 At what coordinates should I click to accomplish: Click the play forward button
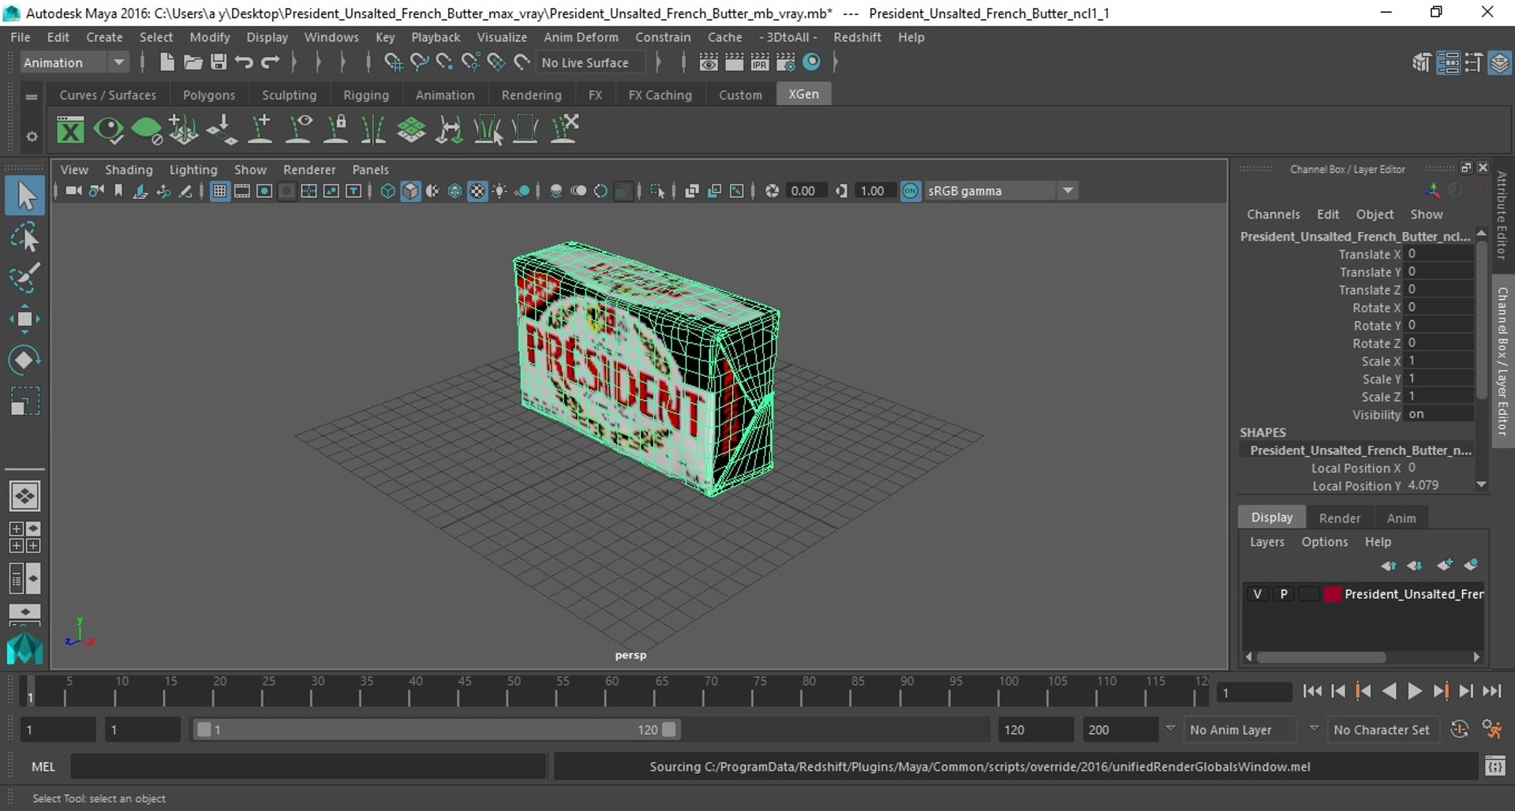1415,691
